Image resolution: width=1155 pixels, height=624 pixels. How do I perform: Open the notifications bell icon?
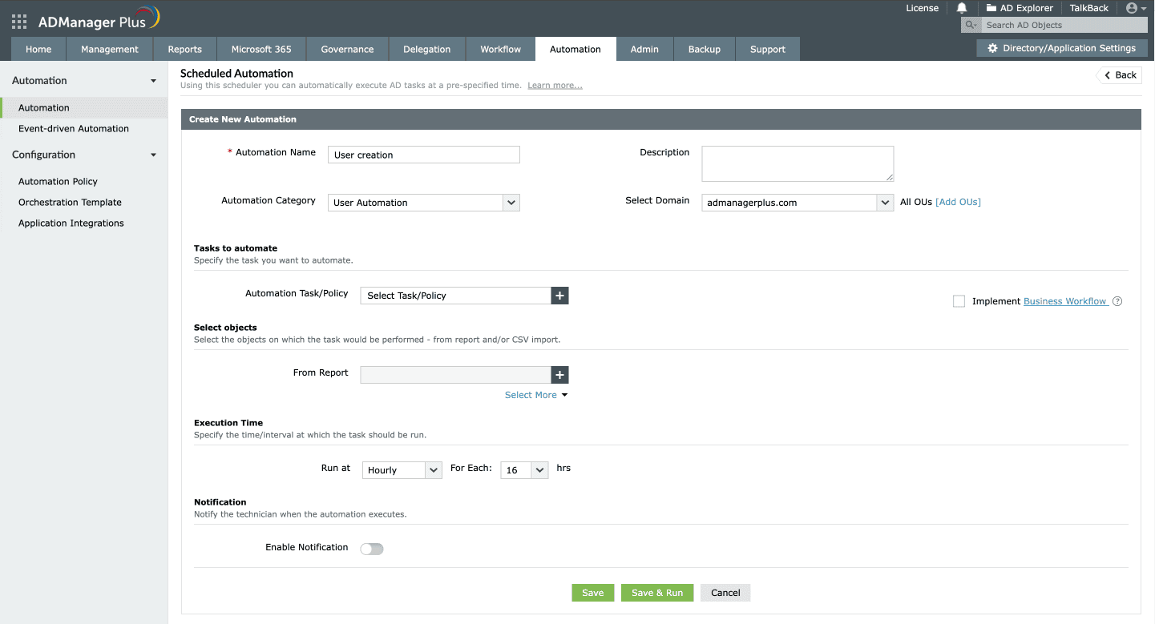click(961, 8)
